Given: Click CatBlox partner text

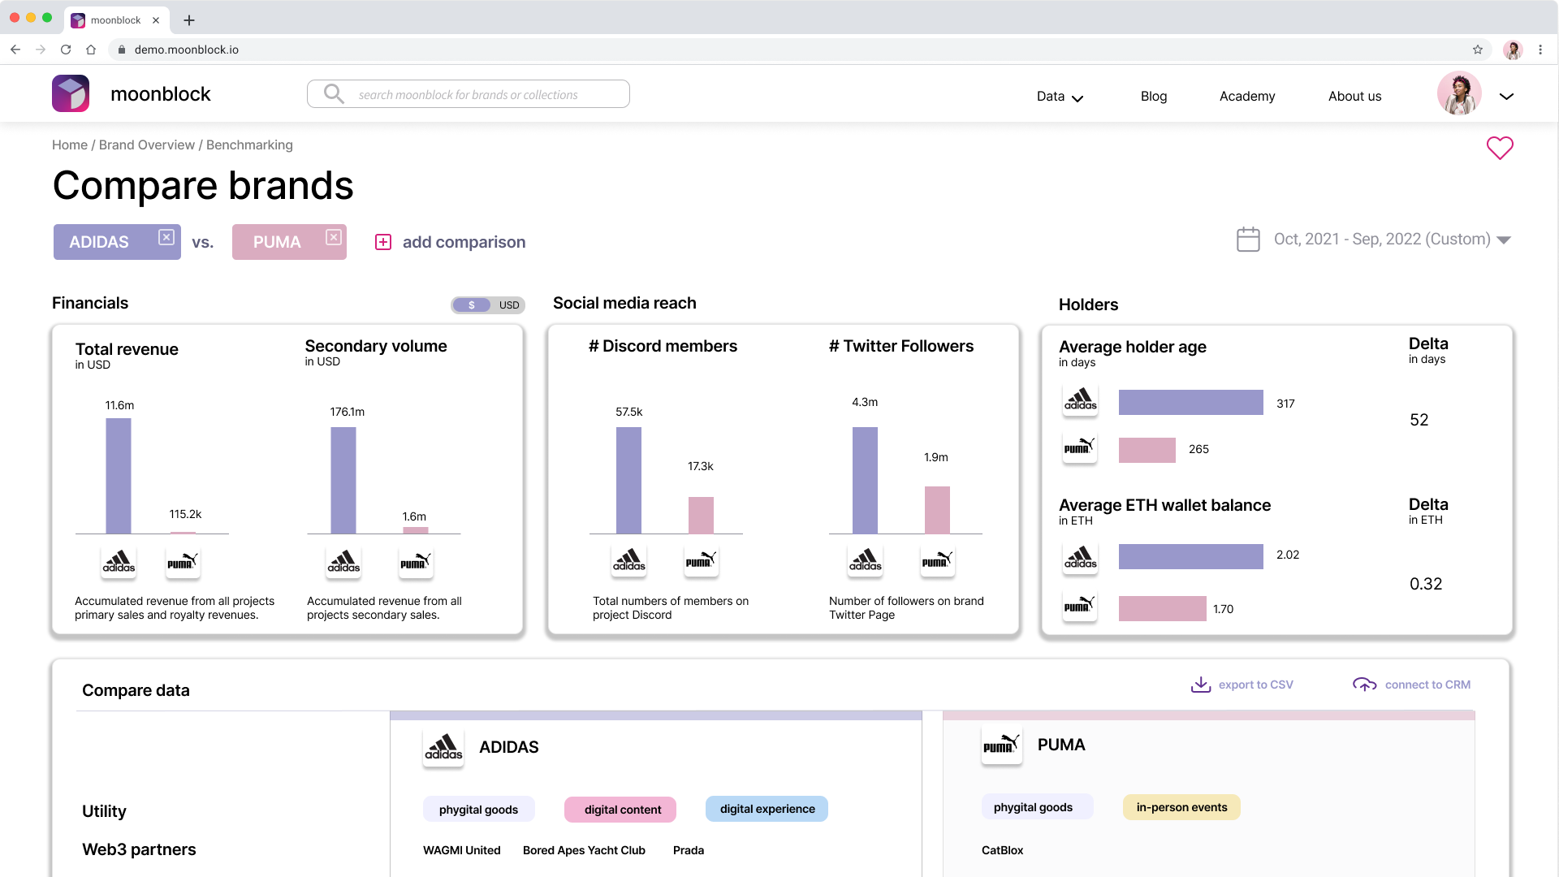Looking at the screenshot, I should (x=1002, y=850).
